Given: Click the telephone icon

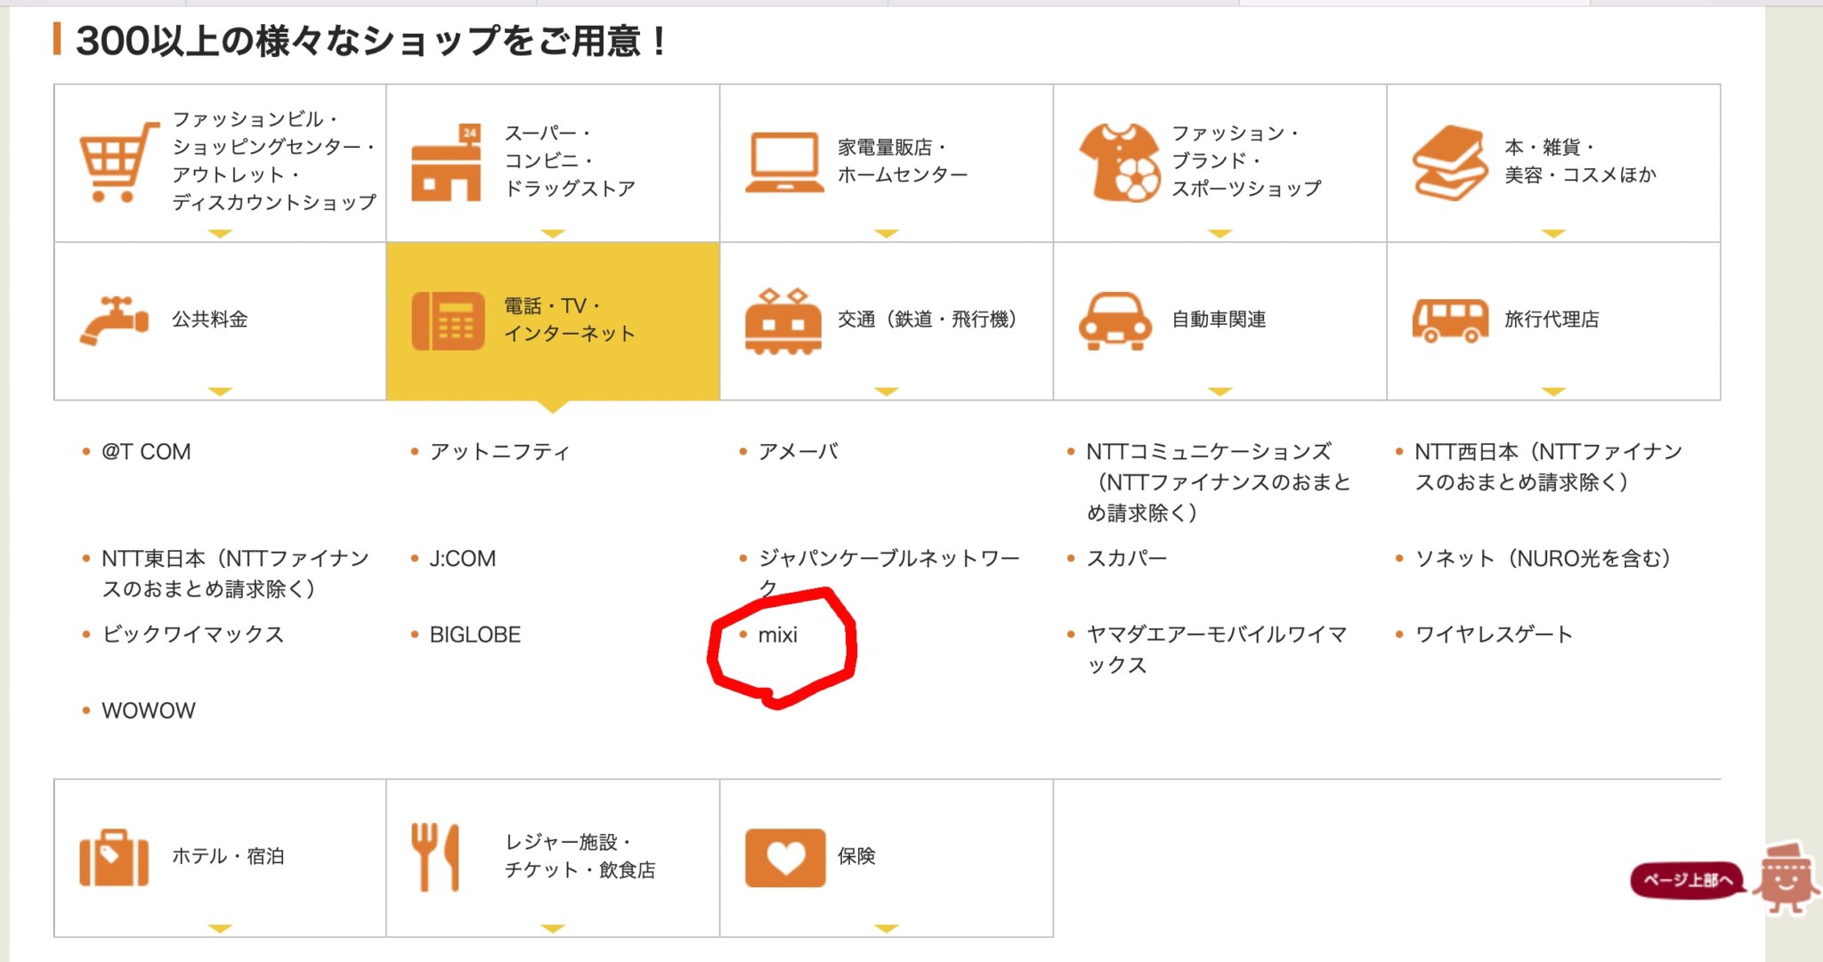Looking at the screenshot, I should tap(448, 321).
